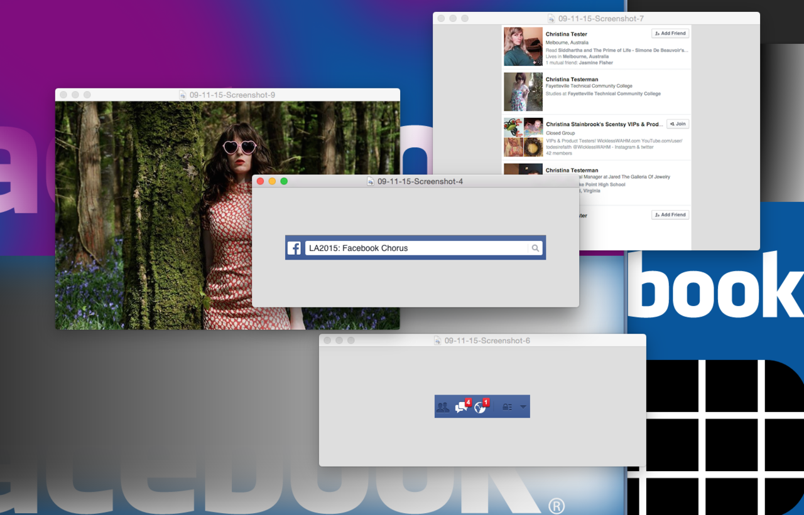Join Christina Stainbrook's Scentsy VIPs group
The height and width of the screenshot is (515, 804).
[678, 124]
